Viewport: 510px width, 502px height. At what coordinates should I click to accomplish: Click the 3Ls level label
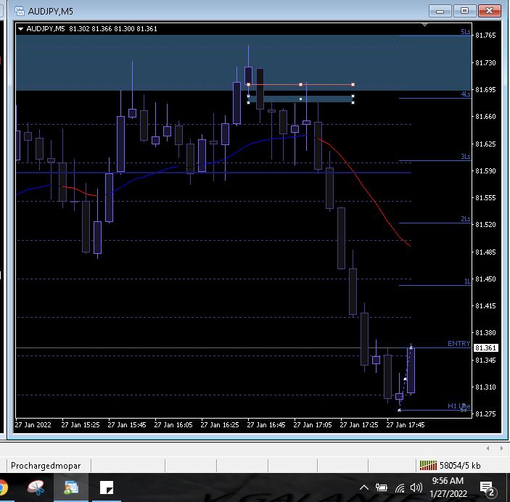[x=466, y=157]
